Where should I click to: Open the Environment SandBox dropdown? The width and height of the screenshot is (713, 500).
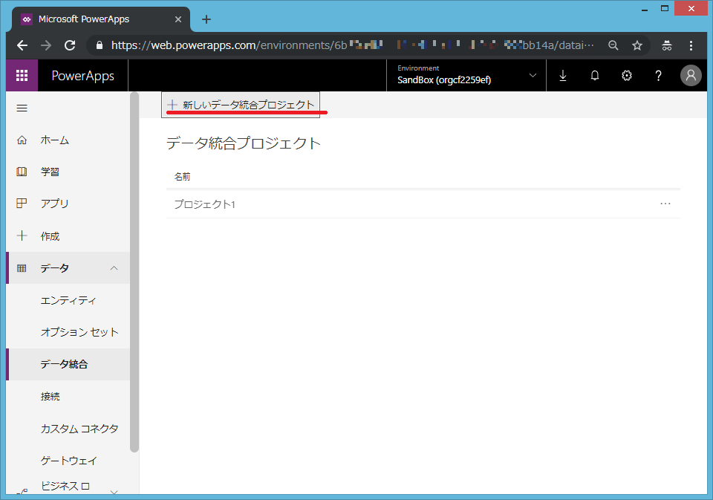pos(466,76)
